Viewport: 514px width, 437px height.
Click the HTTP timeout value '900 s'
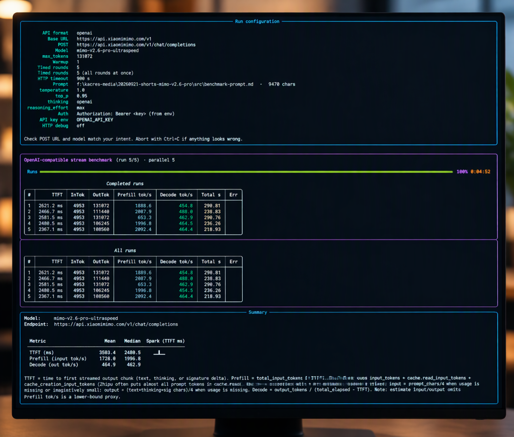83,79
